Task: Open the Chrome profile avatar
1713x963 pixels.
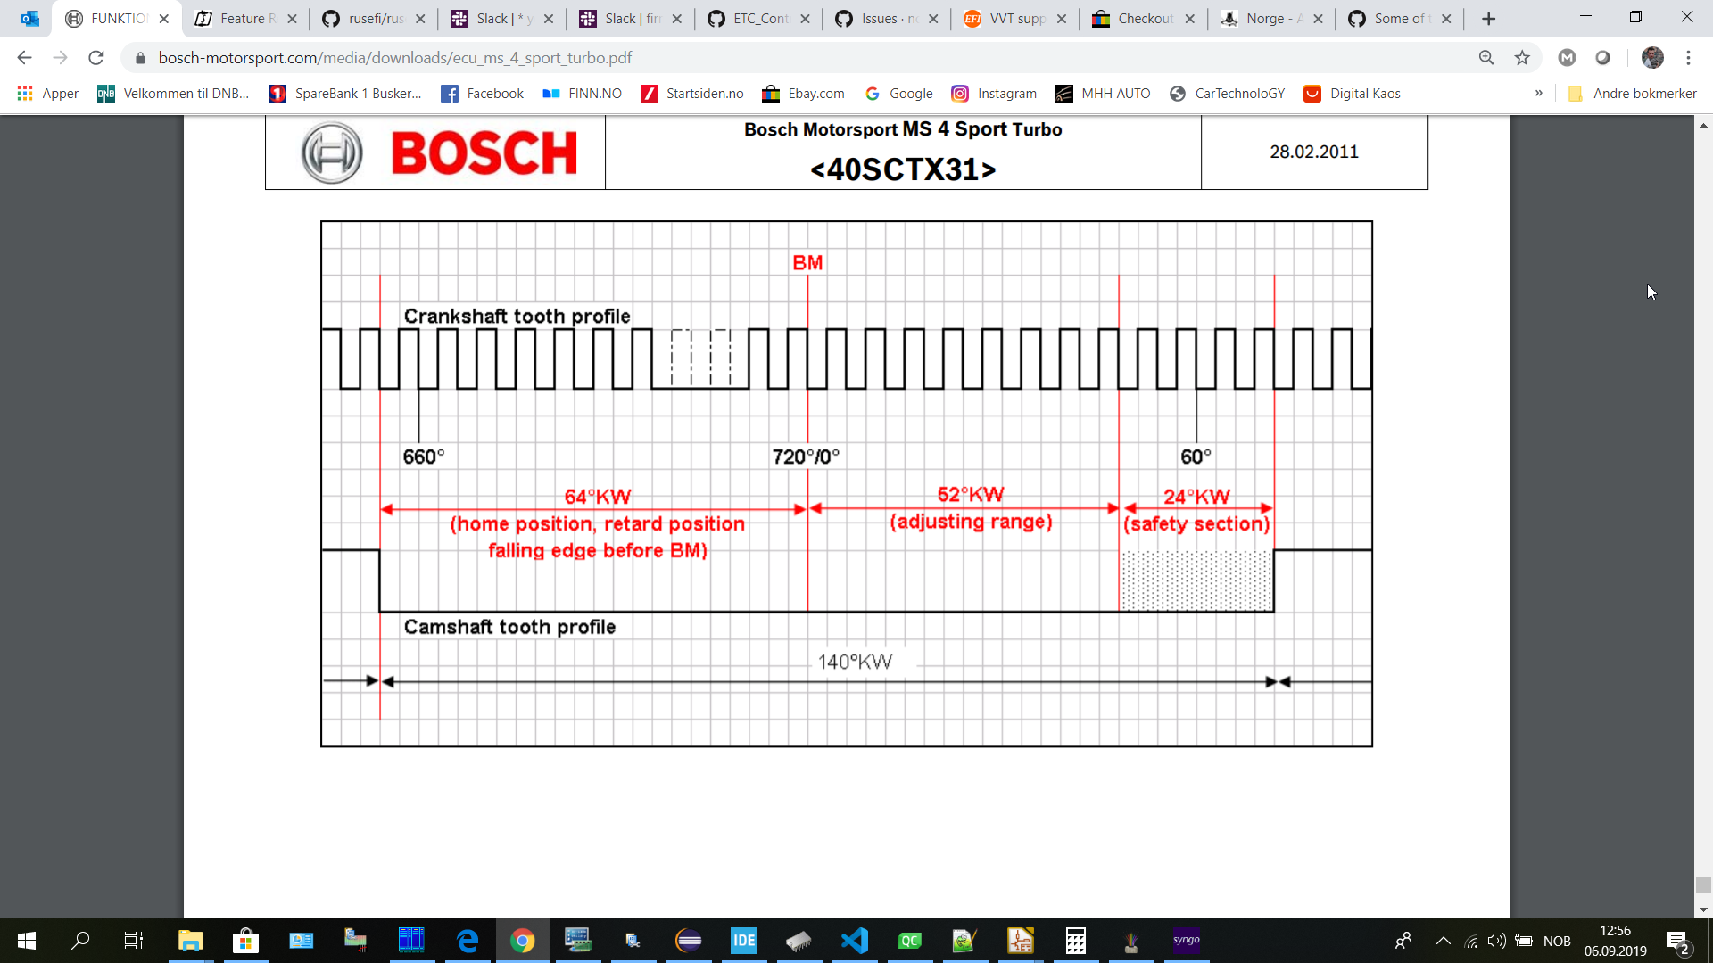Action: (1652, 58)
